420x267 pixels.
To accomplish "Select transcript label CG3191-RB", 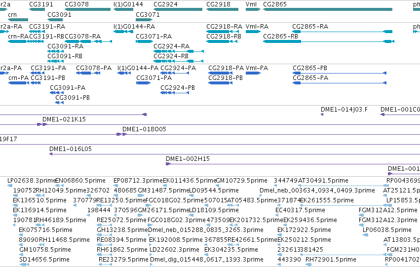I will point(47,37).
